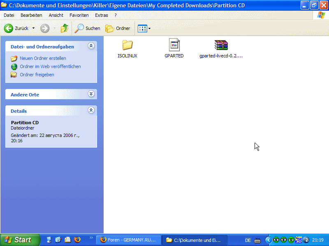This screenshot has height=246, width=329.
Task: Open the Extras menu
Action: pos(101,15)
